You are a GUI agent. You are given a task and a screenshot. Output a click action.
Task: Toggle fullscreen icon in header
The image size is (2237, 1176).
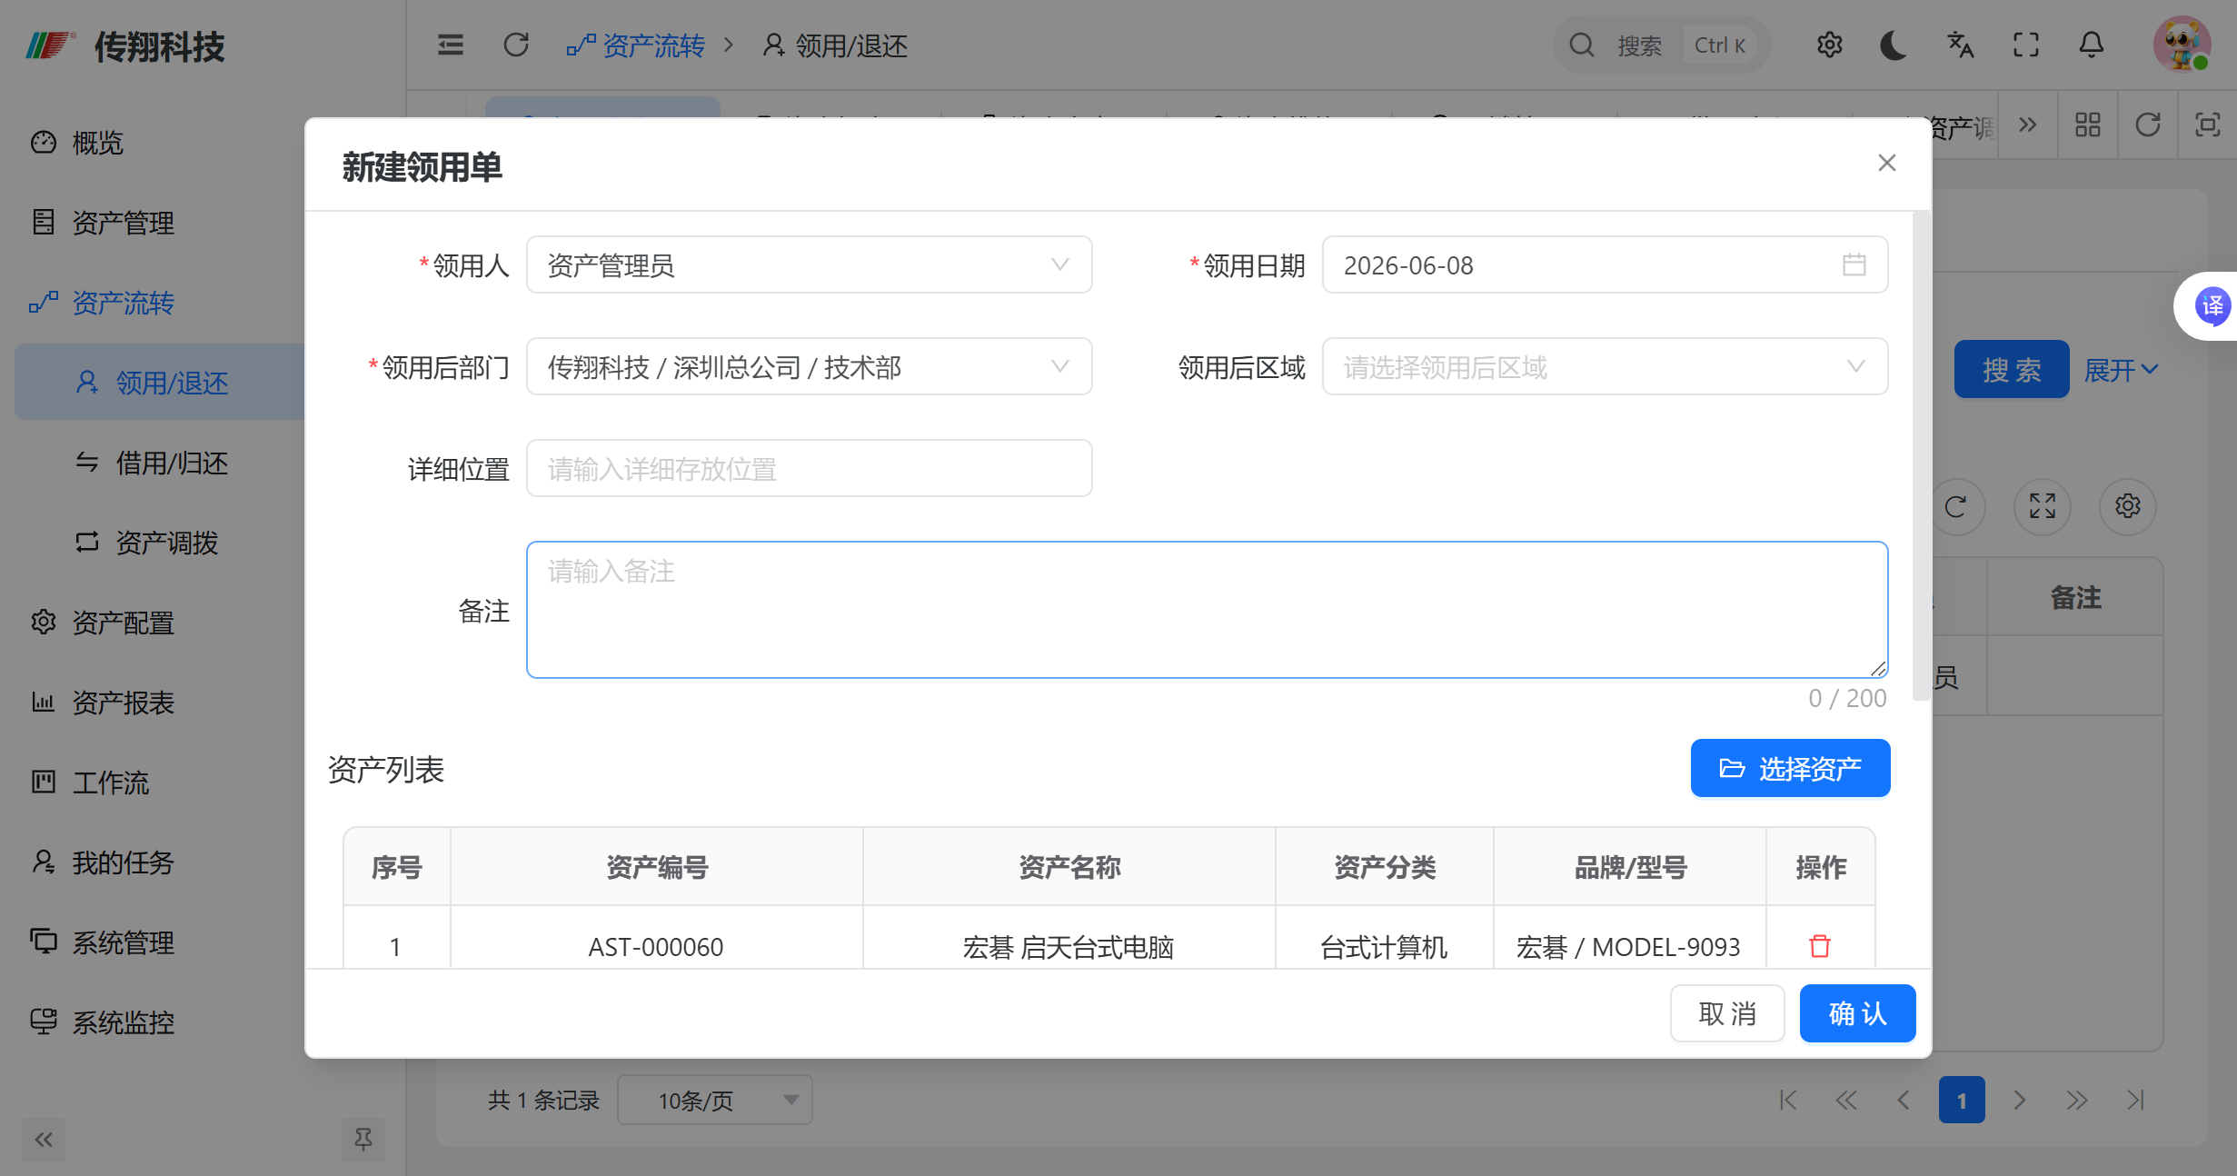coord(2025,45)
